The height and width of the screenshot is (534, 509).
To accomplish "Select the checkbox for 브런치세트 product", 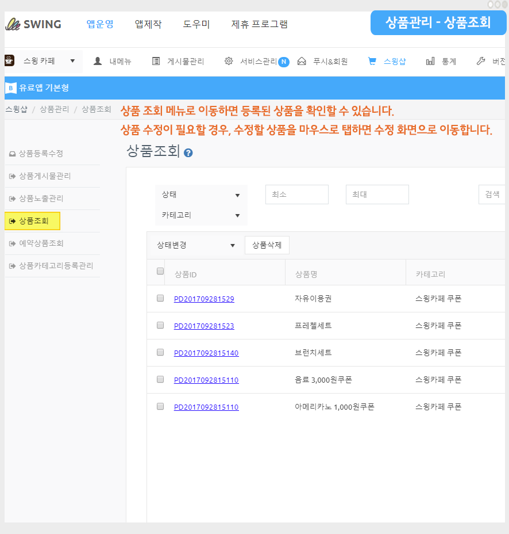I will point(160,352).
